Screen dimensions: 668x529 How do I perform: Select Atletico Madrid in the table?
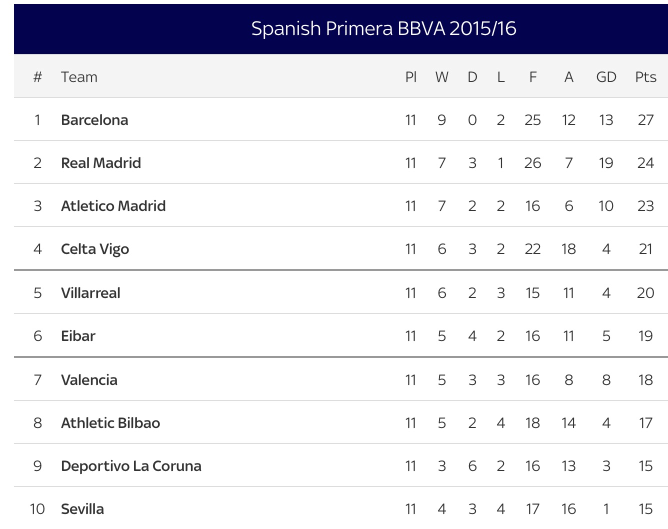click(113, 206)
